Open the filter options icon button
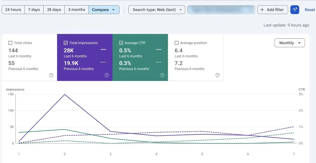The height and width of the screenshot is (163, 316). coord(295,10)
